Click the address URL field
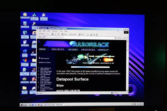 click(80, 37)
